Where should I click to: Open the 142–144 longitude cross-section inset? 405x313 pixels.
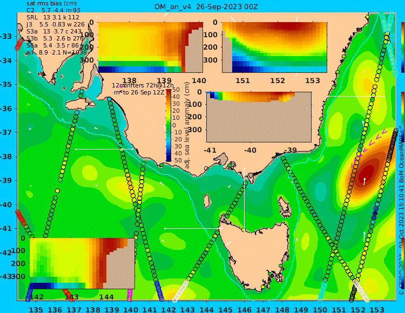[x=82, y=263]
